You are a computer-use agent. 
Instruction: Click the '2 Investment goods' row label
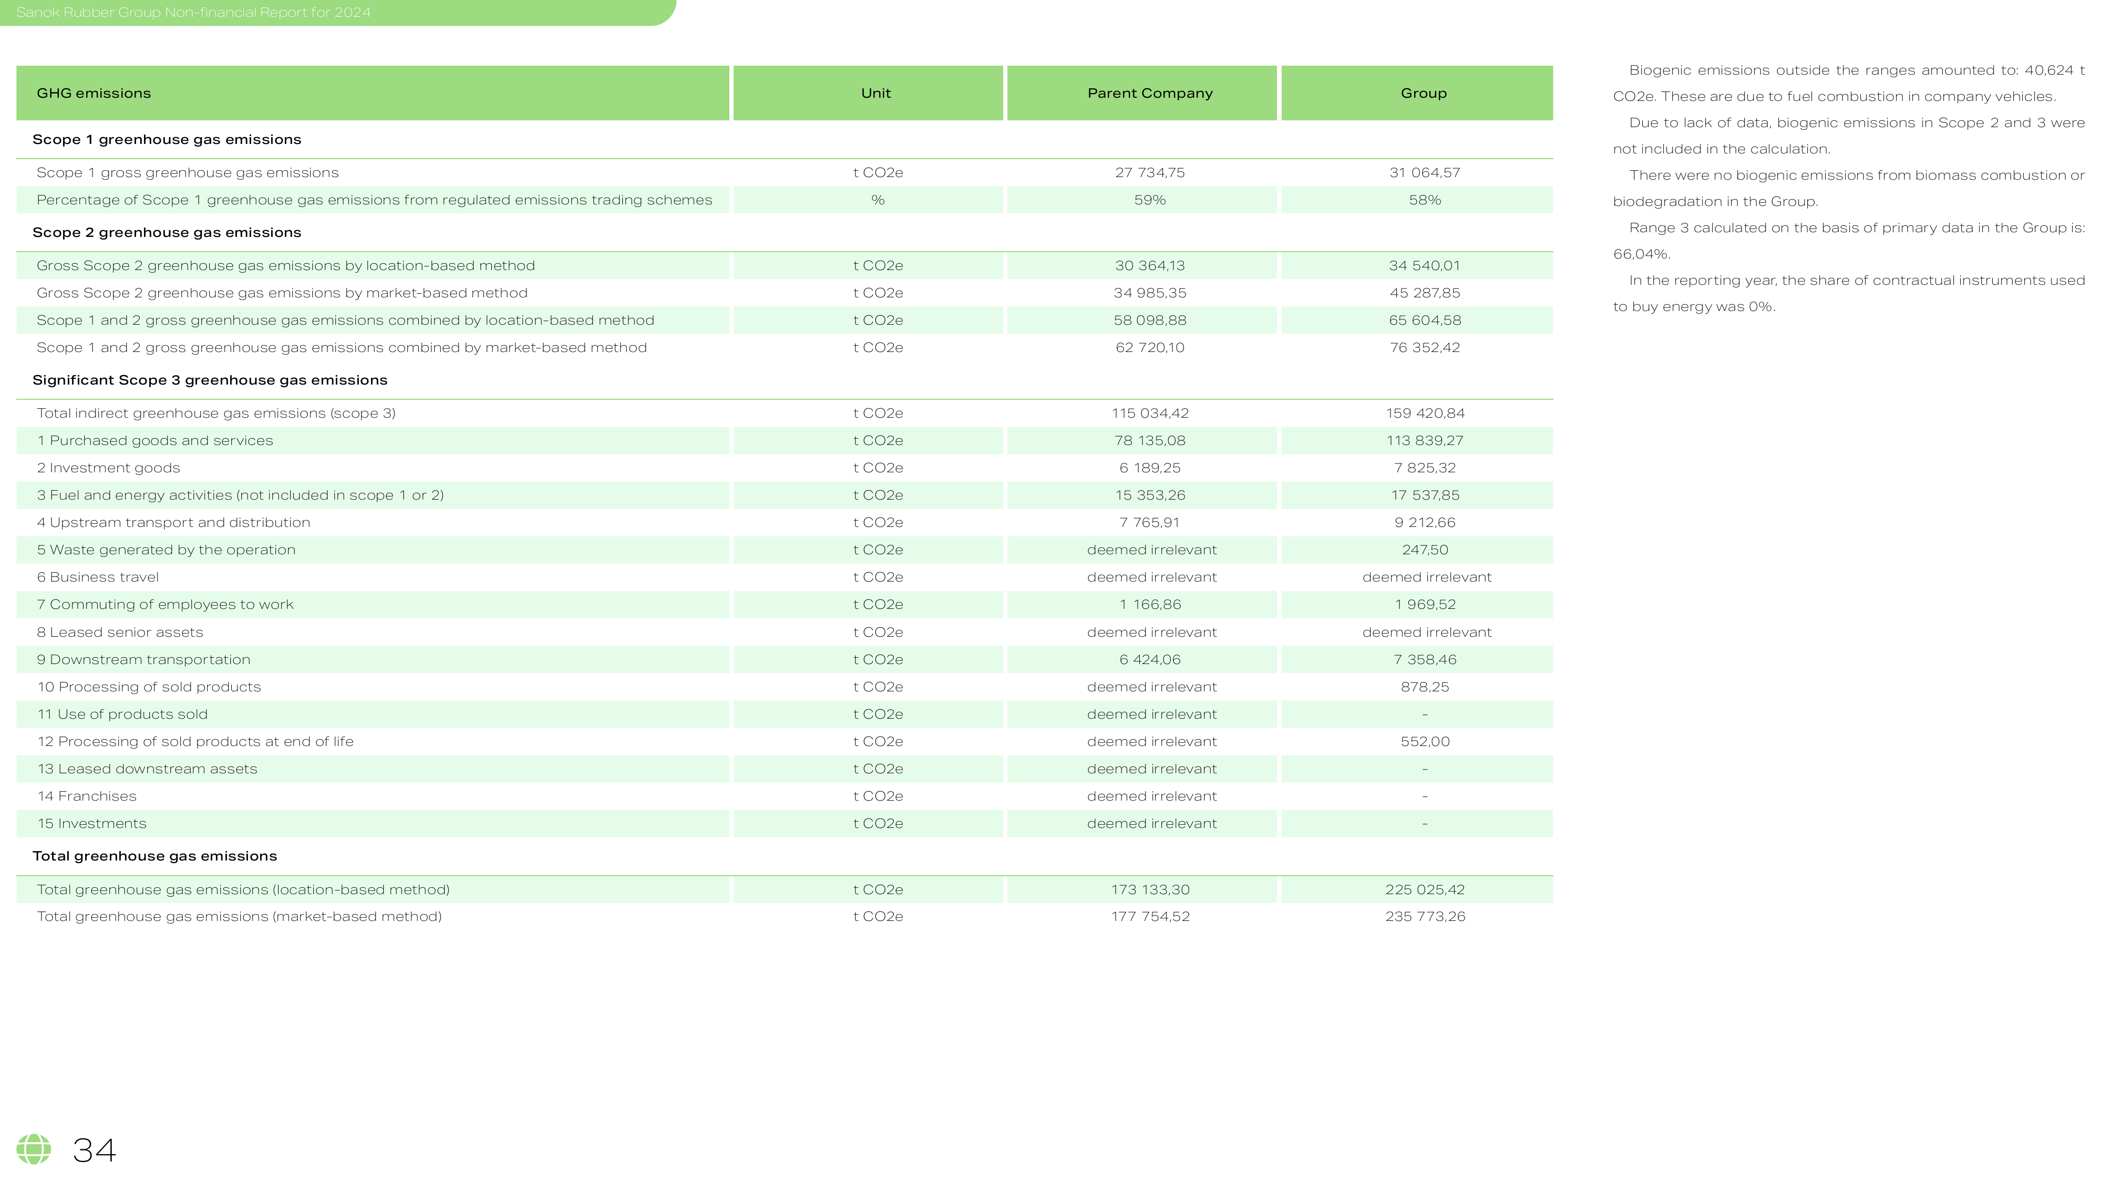(x=109, y=468)
